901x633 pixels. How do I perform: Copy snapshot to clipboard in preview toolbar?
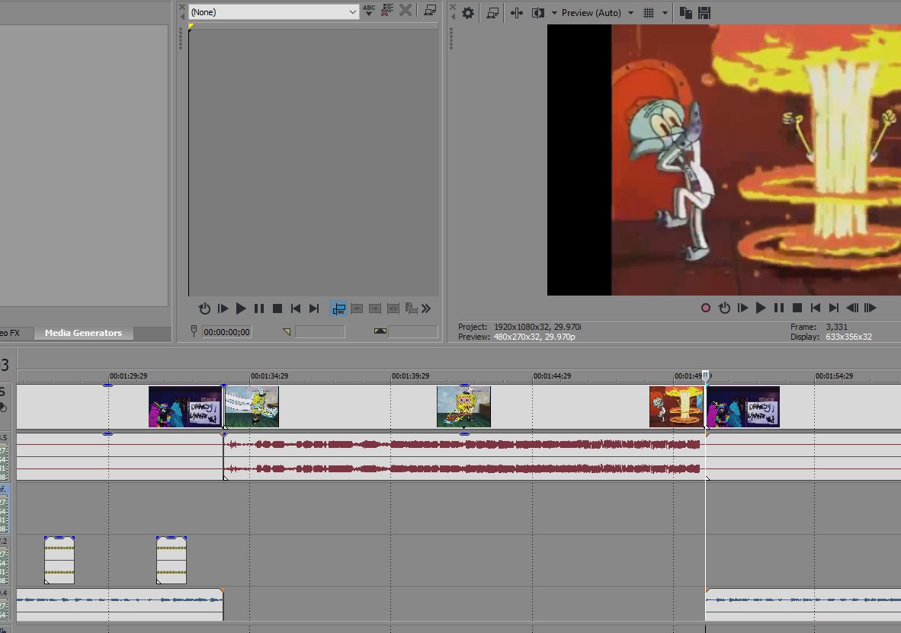click(685, 13)
